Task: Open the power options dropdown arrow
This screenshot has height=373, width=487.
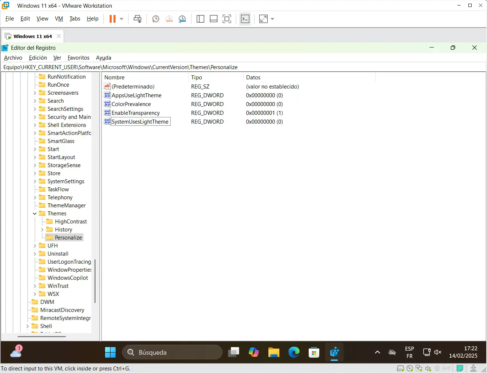Action: [x=122, y=19]
